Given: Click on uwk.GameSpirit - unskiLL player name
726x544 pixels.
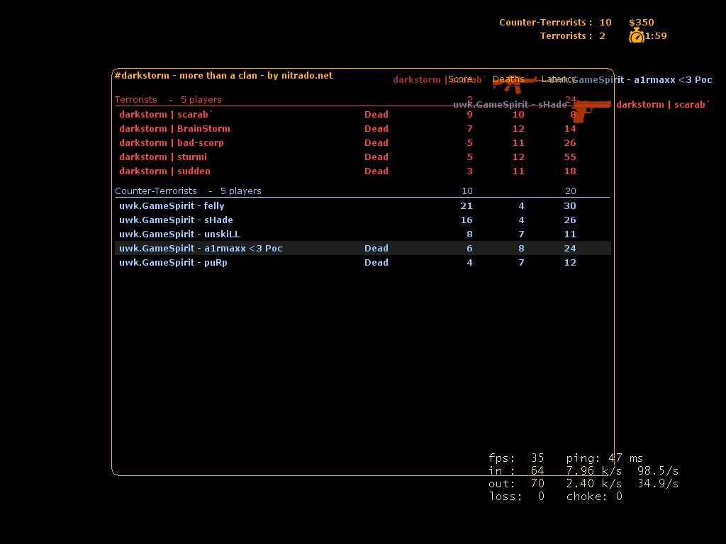Looking at the screenshot, I should tap(179, 234).
